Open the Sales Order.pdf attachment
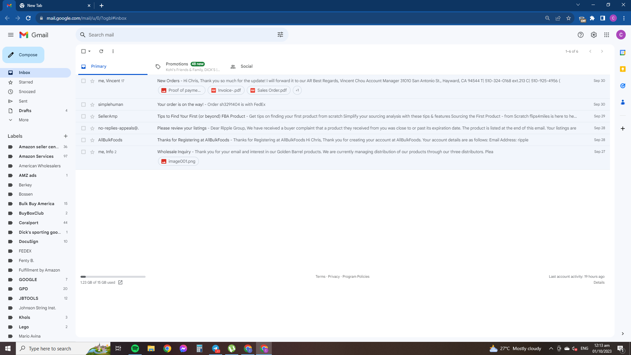631x355 pixels. [x=269, y=90]
